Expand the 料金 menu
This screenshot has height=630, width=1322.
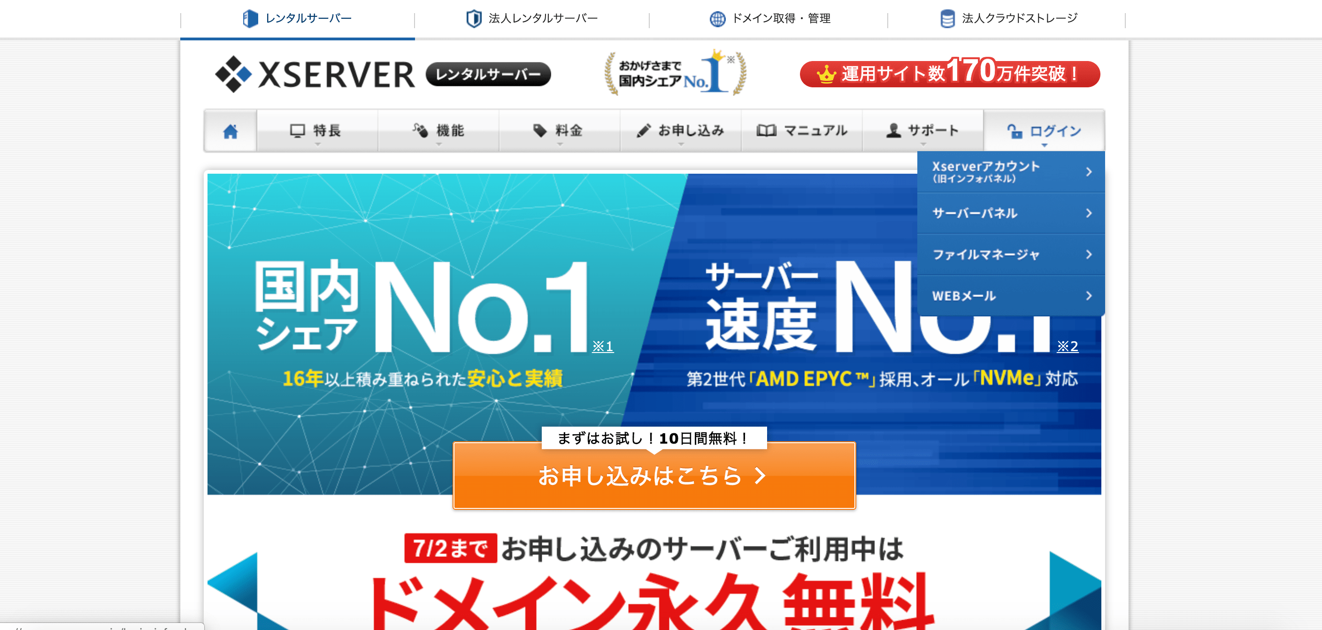(x=560, y=131)
